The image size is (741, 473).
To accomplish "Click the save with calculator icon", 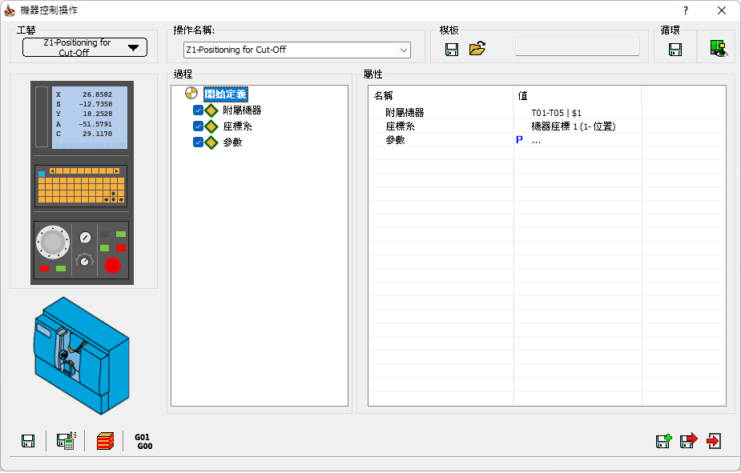I will 66,440.
